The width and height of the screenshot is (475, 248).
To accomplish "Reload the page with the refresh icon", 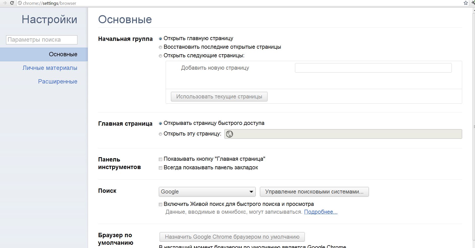I will pos(12,3).
